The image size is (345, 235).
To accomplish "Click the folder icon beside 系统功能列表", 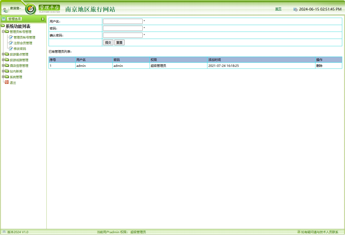I will [3, 26].
